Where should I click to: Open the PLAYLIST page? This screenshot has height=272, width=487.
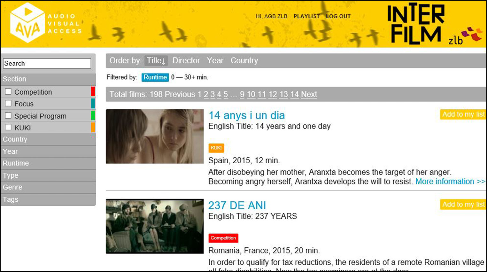[x=306, y=16]
